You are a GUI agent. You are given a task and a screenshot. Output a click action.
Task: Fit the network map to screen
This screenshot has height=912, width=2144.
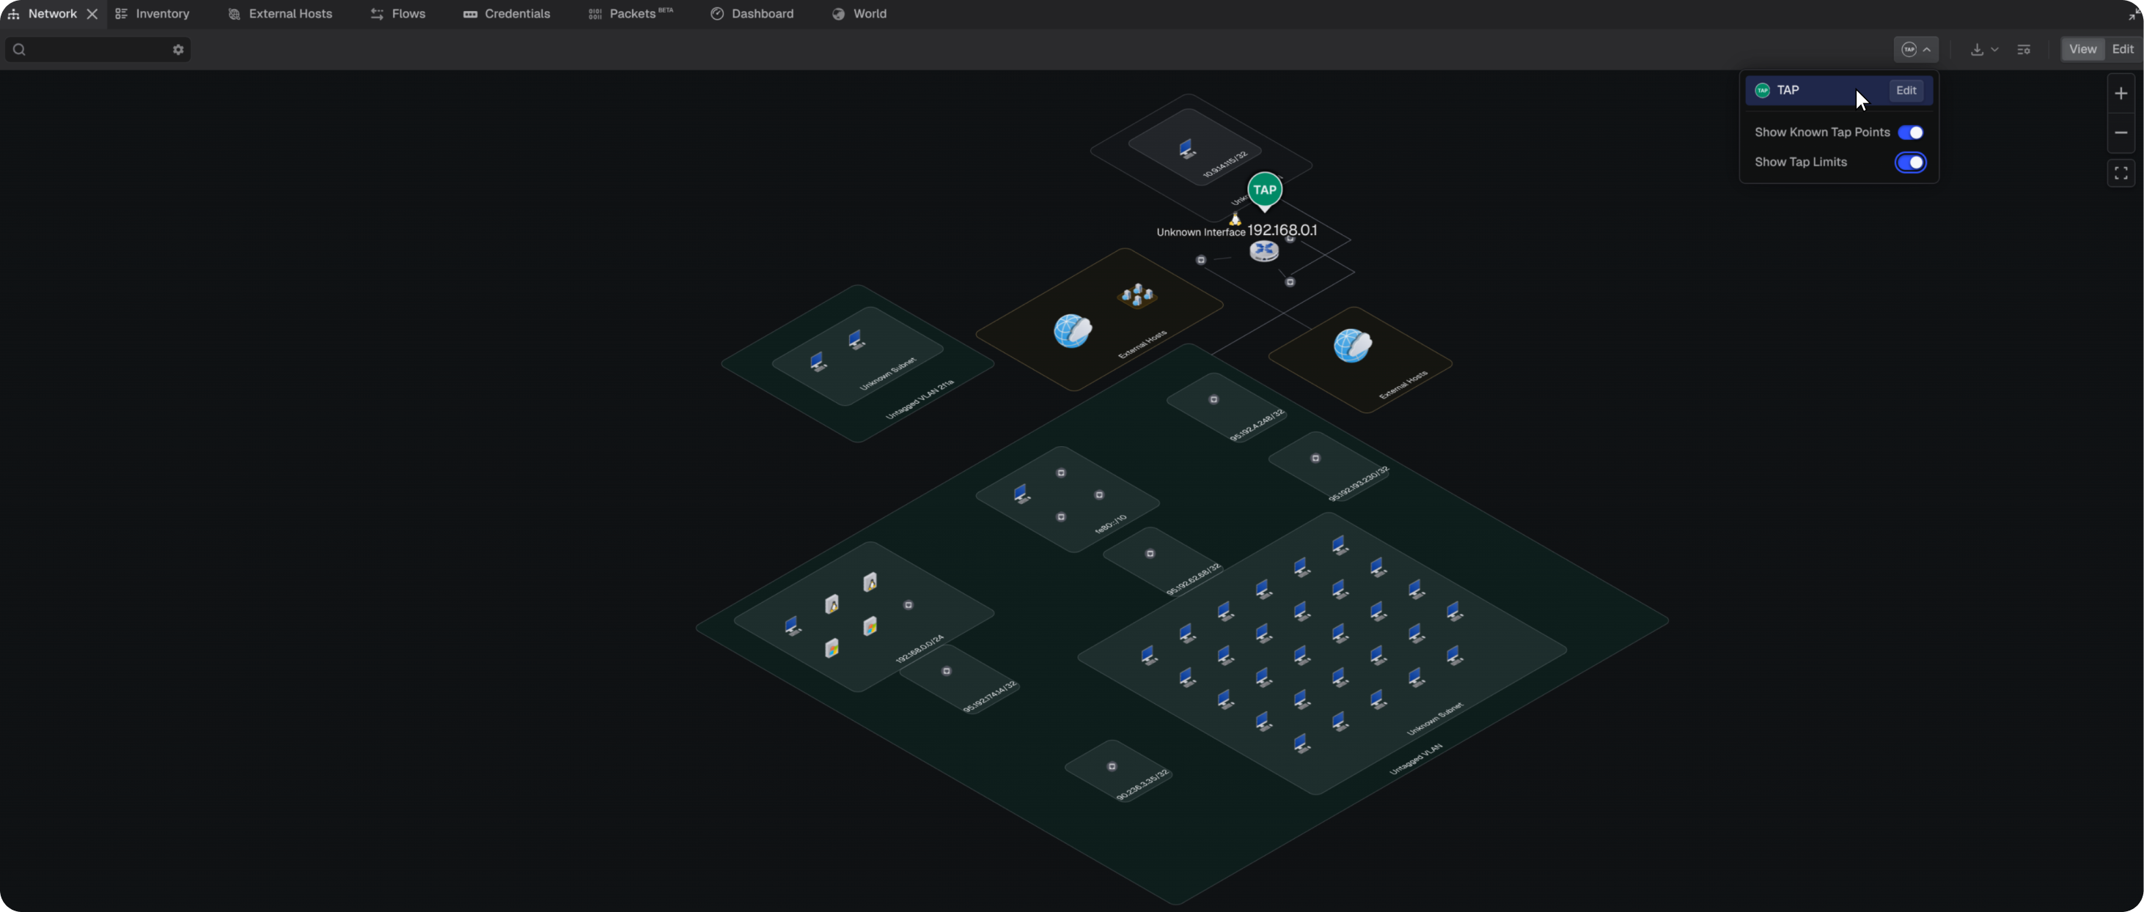click(2121, 173)
